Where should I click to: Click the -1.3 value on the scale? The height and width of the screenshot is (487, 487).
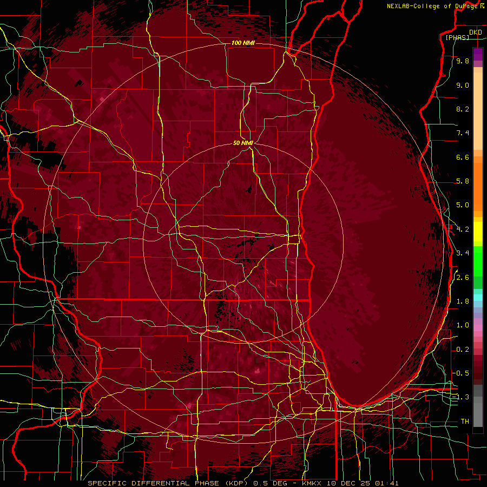tap(460, 397)
